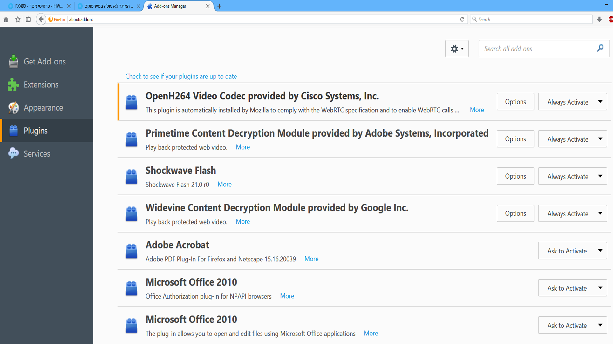Click the bookmark star icon
The height and width of the screenshot is (344, 613).
[x=18, y=19]
